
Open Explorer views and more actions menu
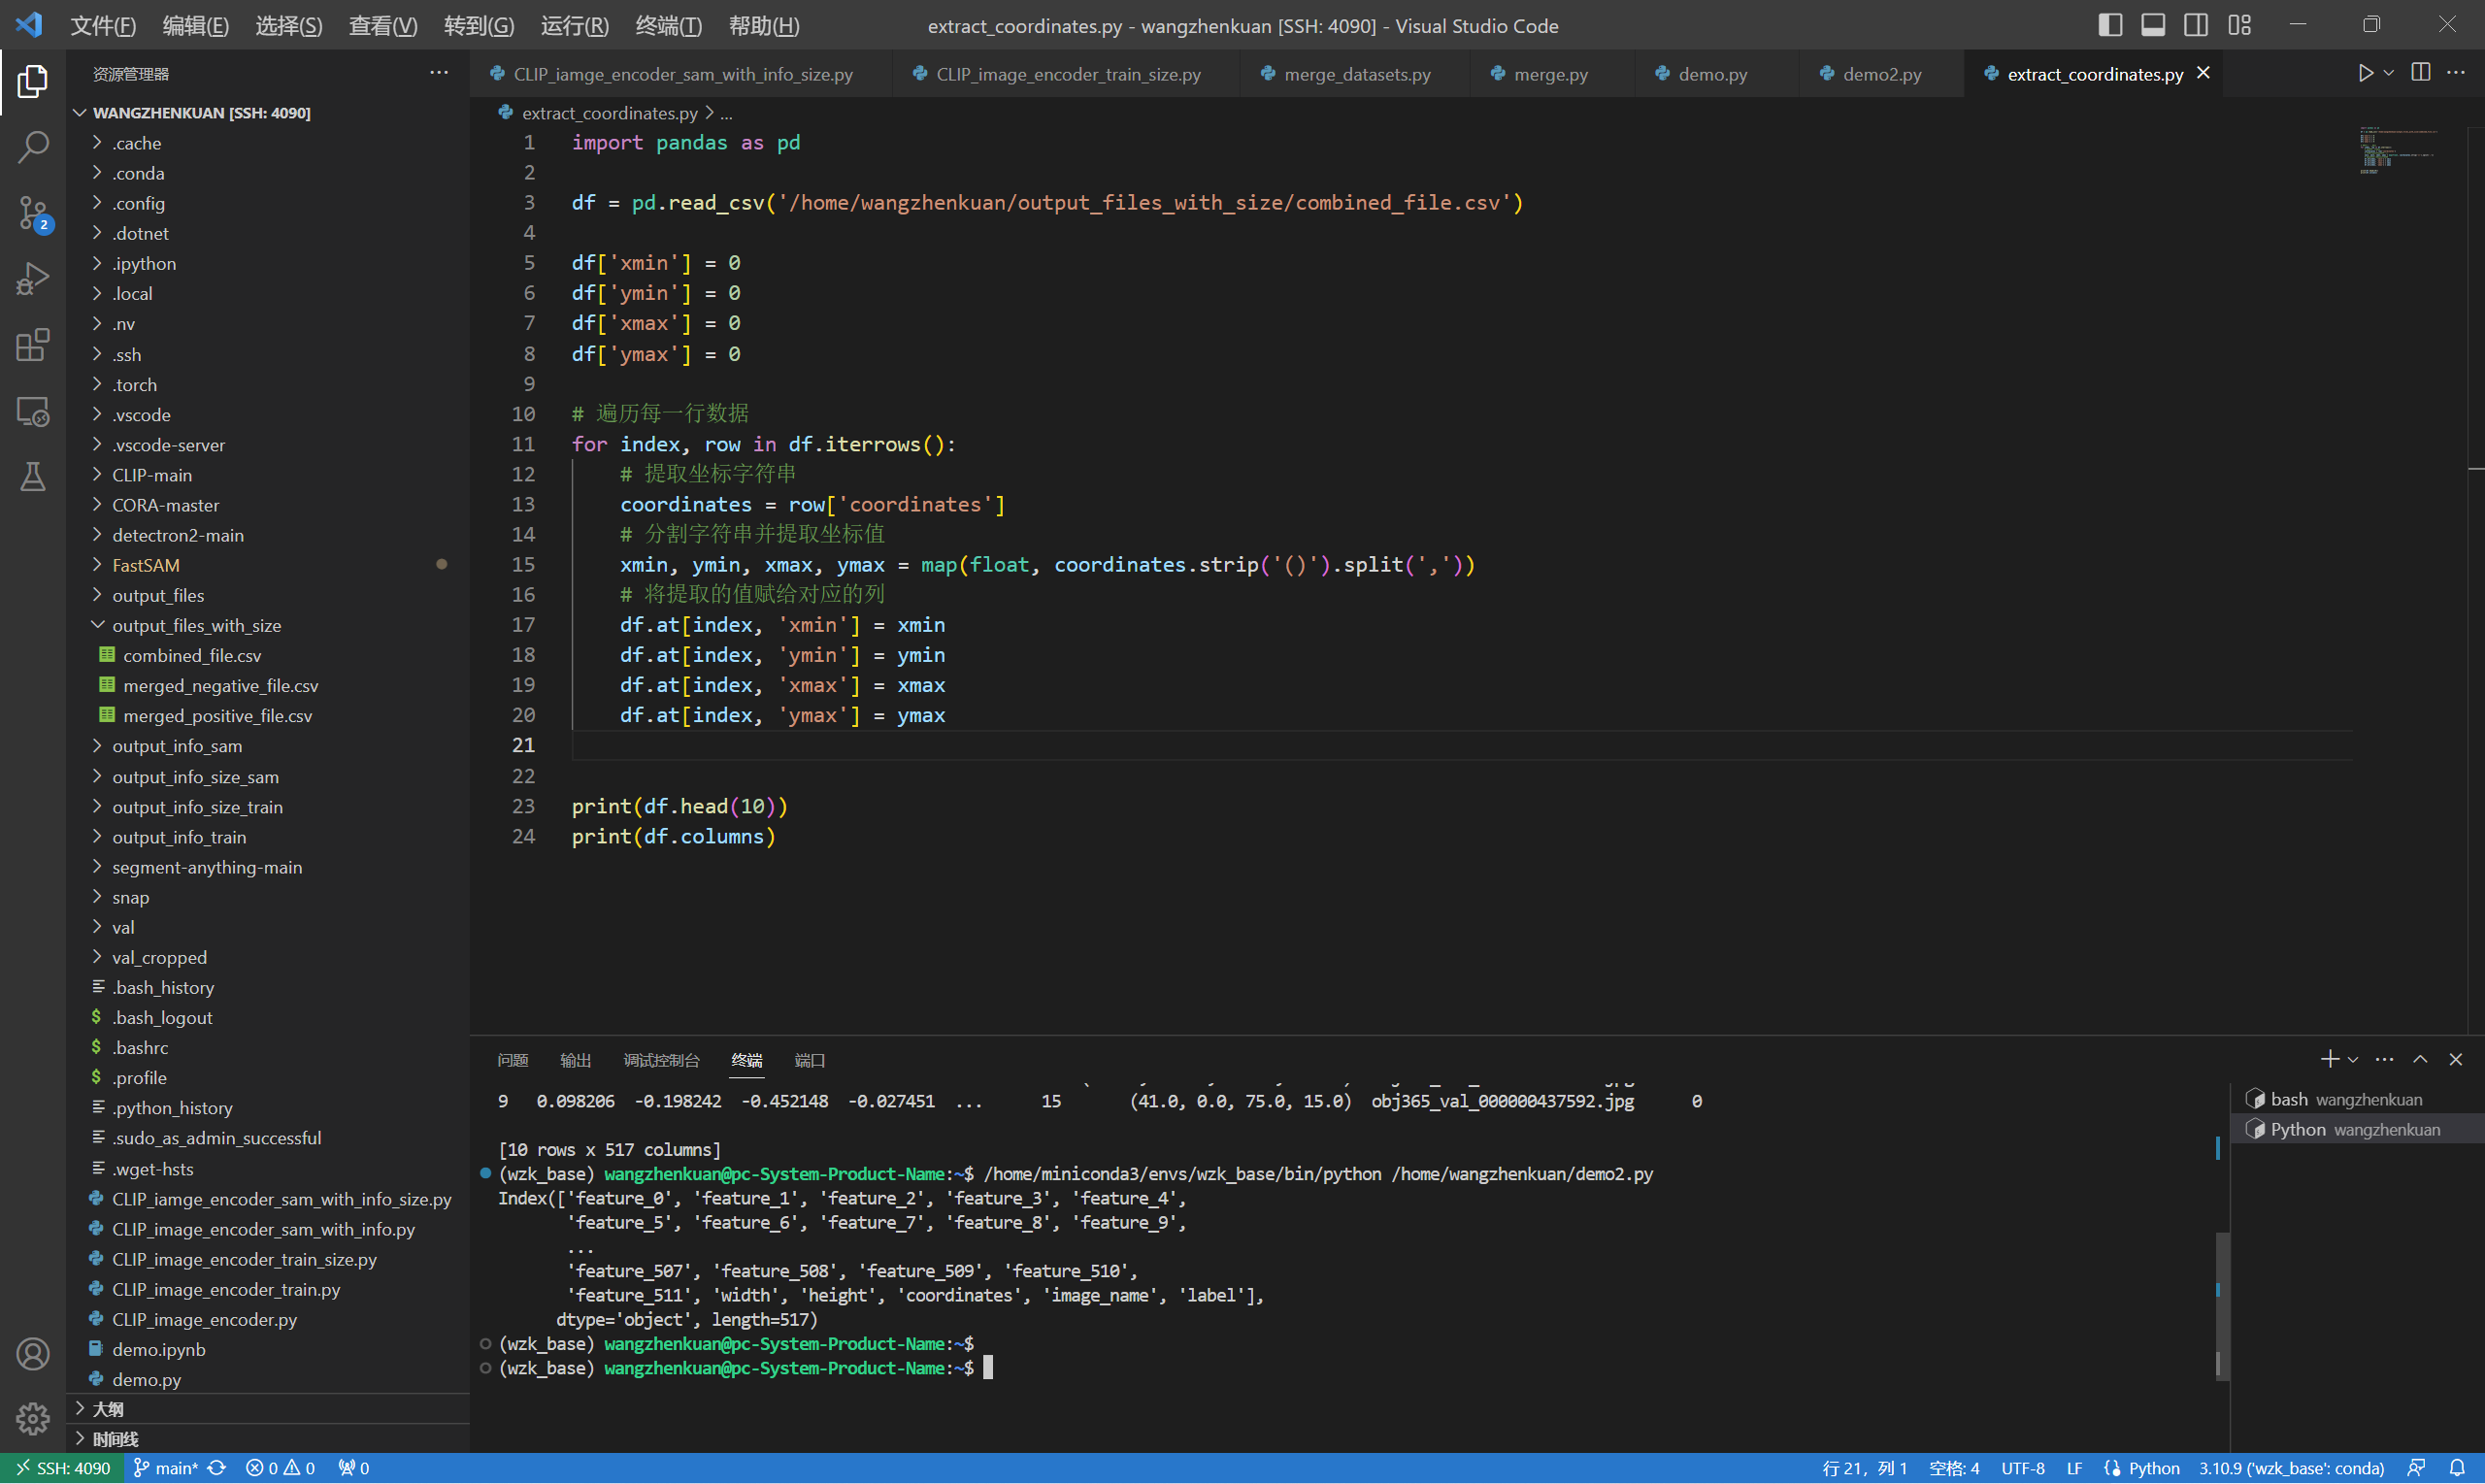(x=439, y=73)
